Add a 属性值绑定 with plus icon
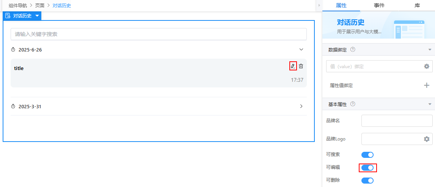 427,85
